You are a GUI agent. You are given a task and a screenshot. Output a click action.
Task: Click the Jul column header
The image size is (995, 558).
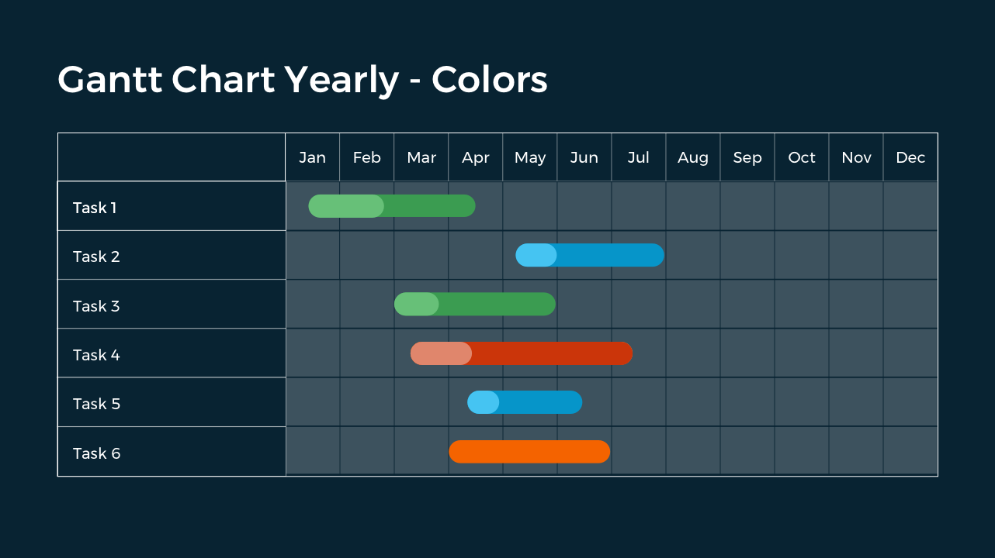tap(639, 157)
